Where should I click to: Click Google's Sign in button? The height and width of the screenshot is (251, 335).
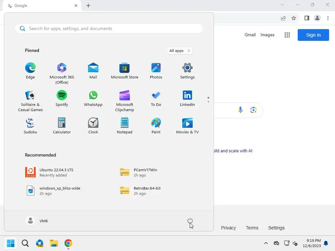pos(313,35)
